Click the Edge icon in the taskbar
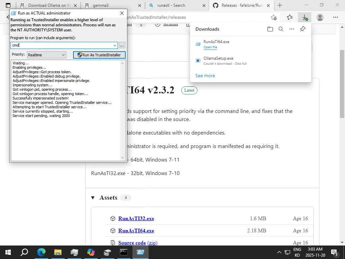This screenshot has height=259, width=345. tap(41, 252)
